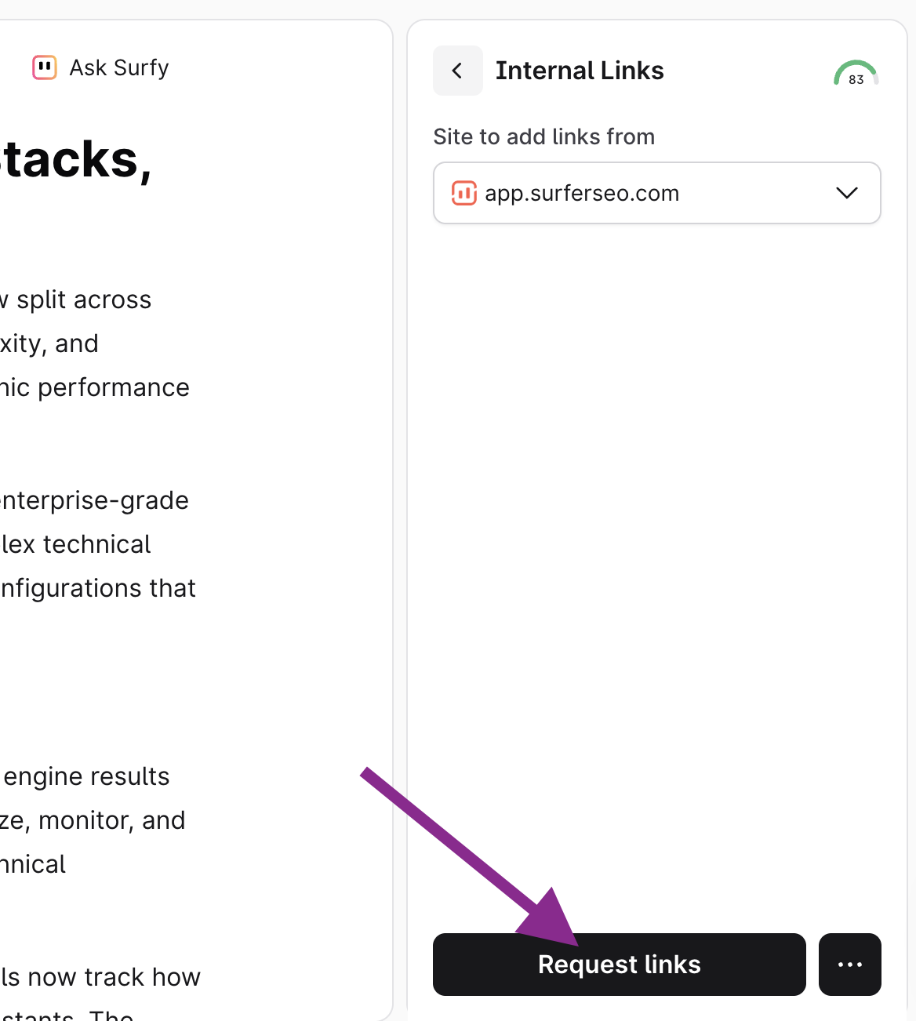Click the text line ending "monitor, and"
916x1021 pixels.
coord(93,820)
